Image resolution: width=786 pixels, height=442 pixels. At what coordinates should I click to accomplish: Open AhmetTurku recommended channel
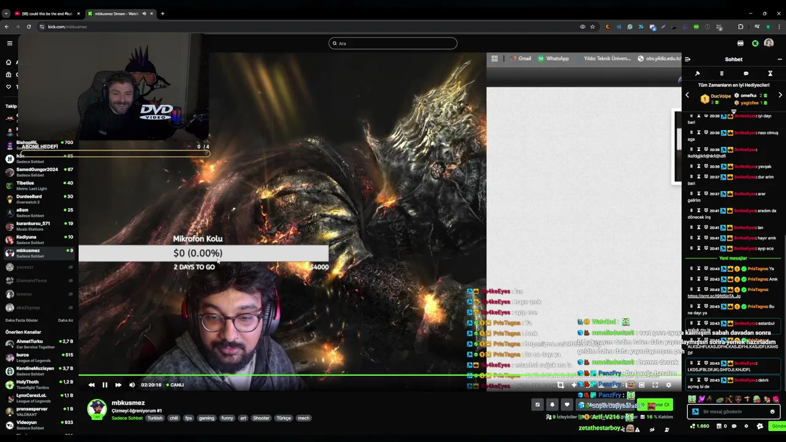pos(38,344)
